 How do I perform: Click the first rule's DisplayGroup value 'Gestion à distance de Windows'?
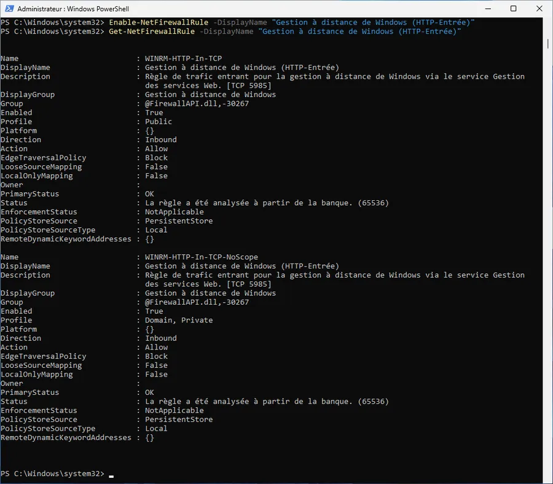[x=211, y=95]
